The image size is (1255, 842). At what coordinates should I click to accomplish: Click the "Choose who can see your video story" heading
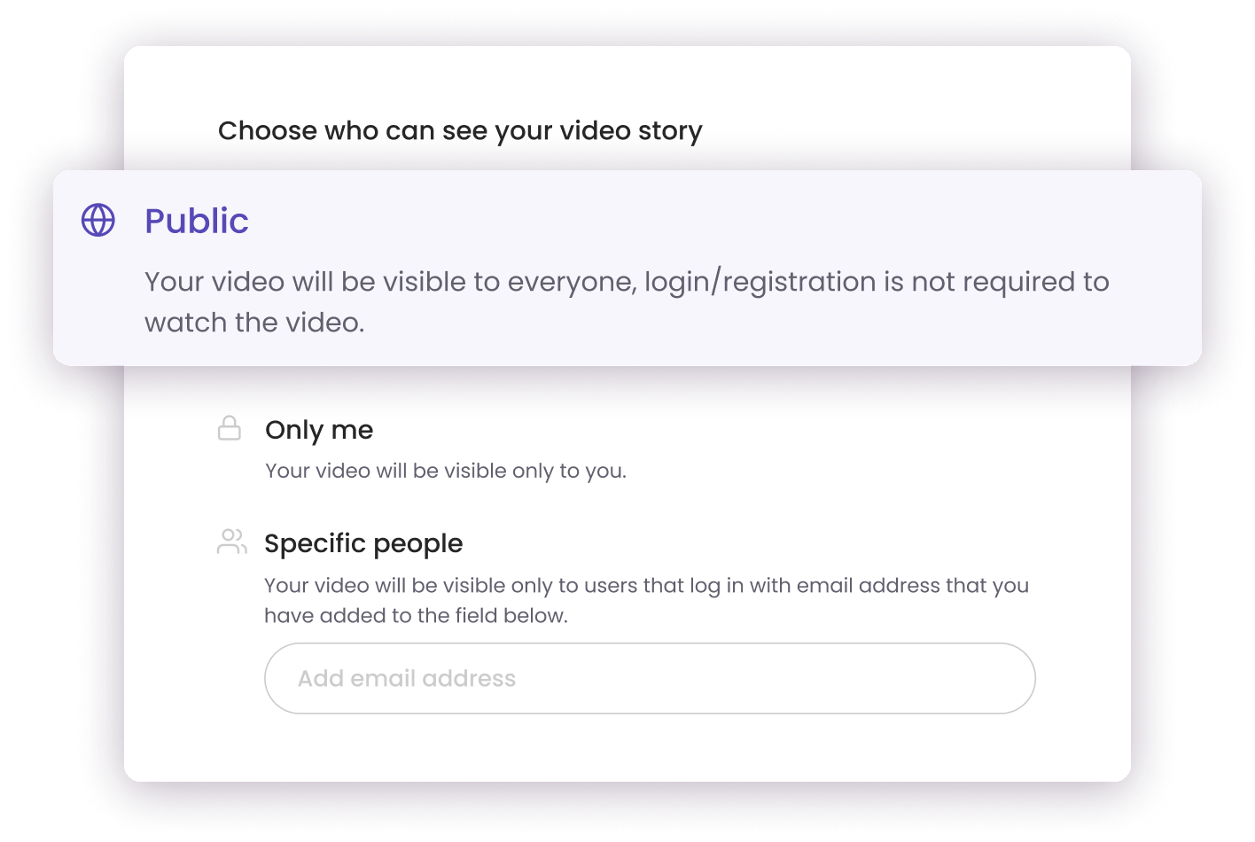(x=460, y=131)
